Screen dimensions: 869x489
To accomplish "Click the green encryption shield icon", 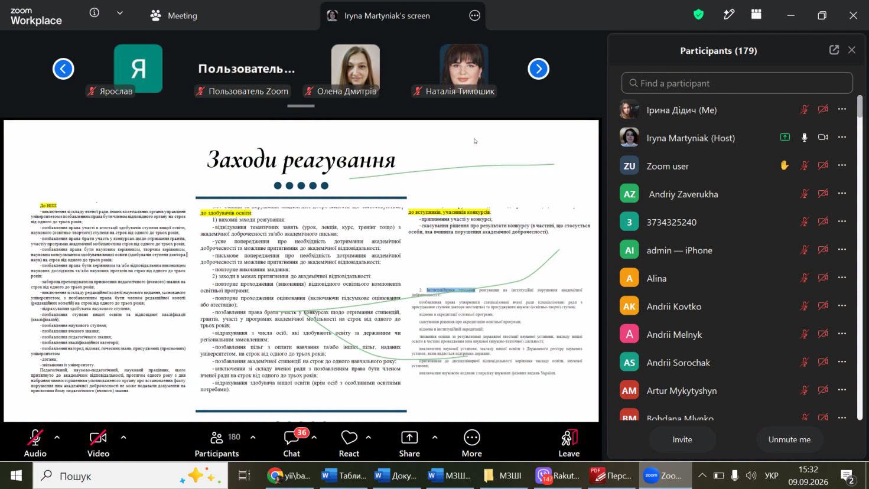I will point(699,15).
